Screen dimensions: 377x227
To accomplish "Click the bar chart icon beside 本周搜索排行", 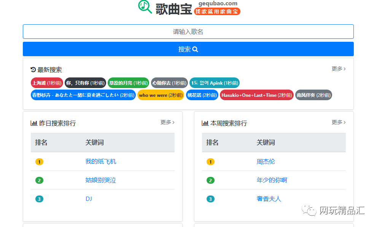I will pos(205,123).
